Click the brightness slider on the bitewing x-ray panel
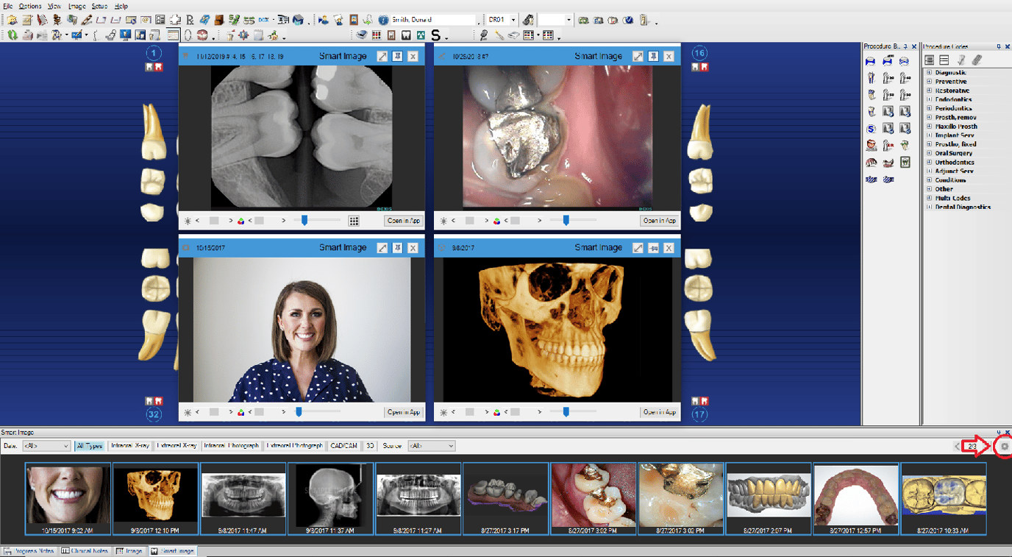This screenshot has height=557, width=1012. (x=304, y=219)
